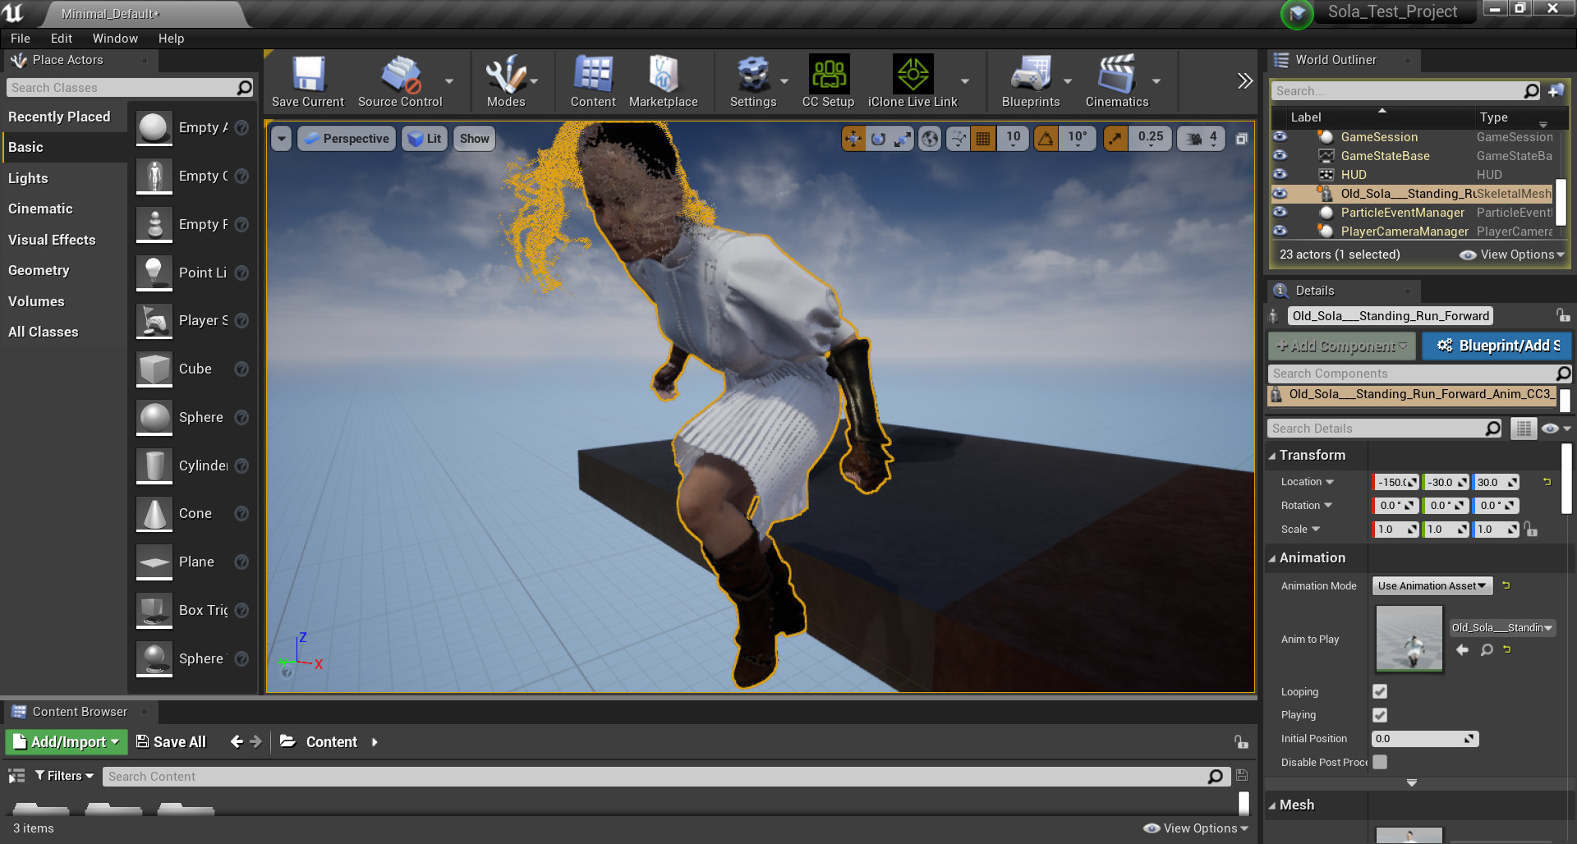Toggle world/local coordinate system icon

tap(930, 139)
